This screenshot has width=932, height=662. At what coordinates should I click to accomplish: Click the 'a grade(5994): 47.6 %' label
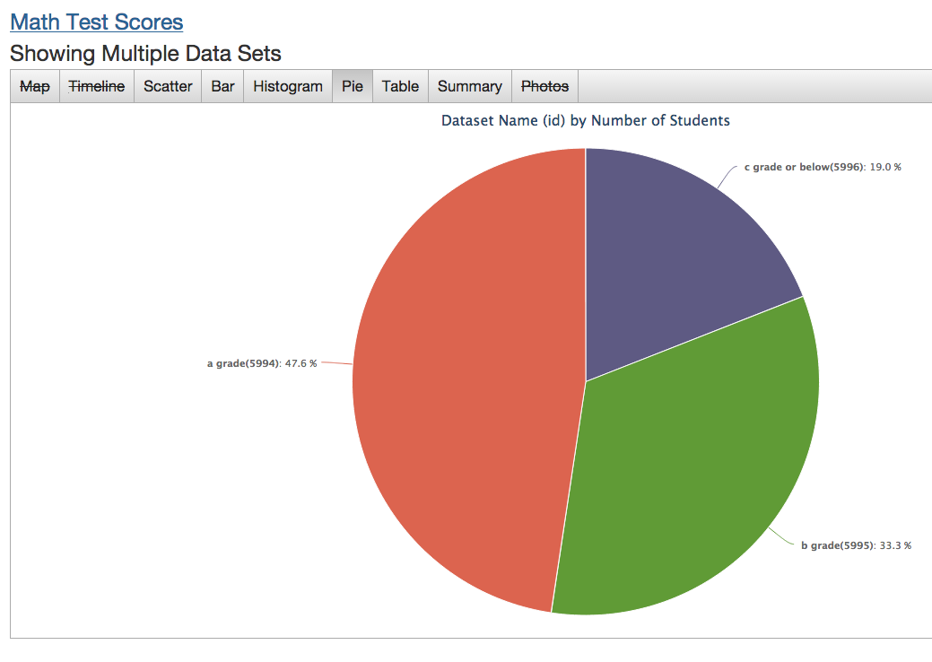pyautogui.click(x=261, y=363)
